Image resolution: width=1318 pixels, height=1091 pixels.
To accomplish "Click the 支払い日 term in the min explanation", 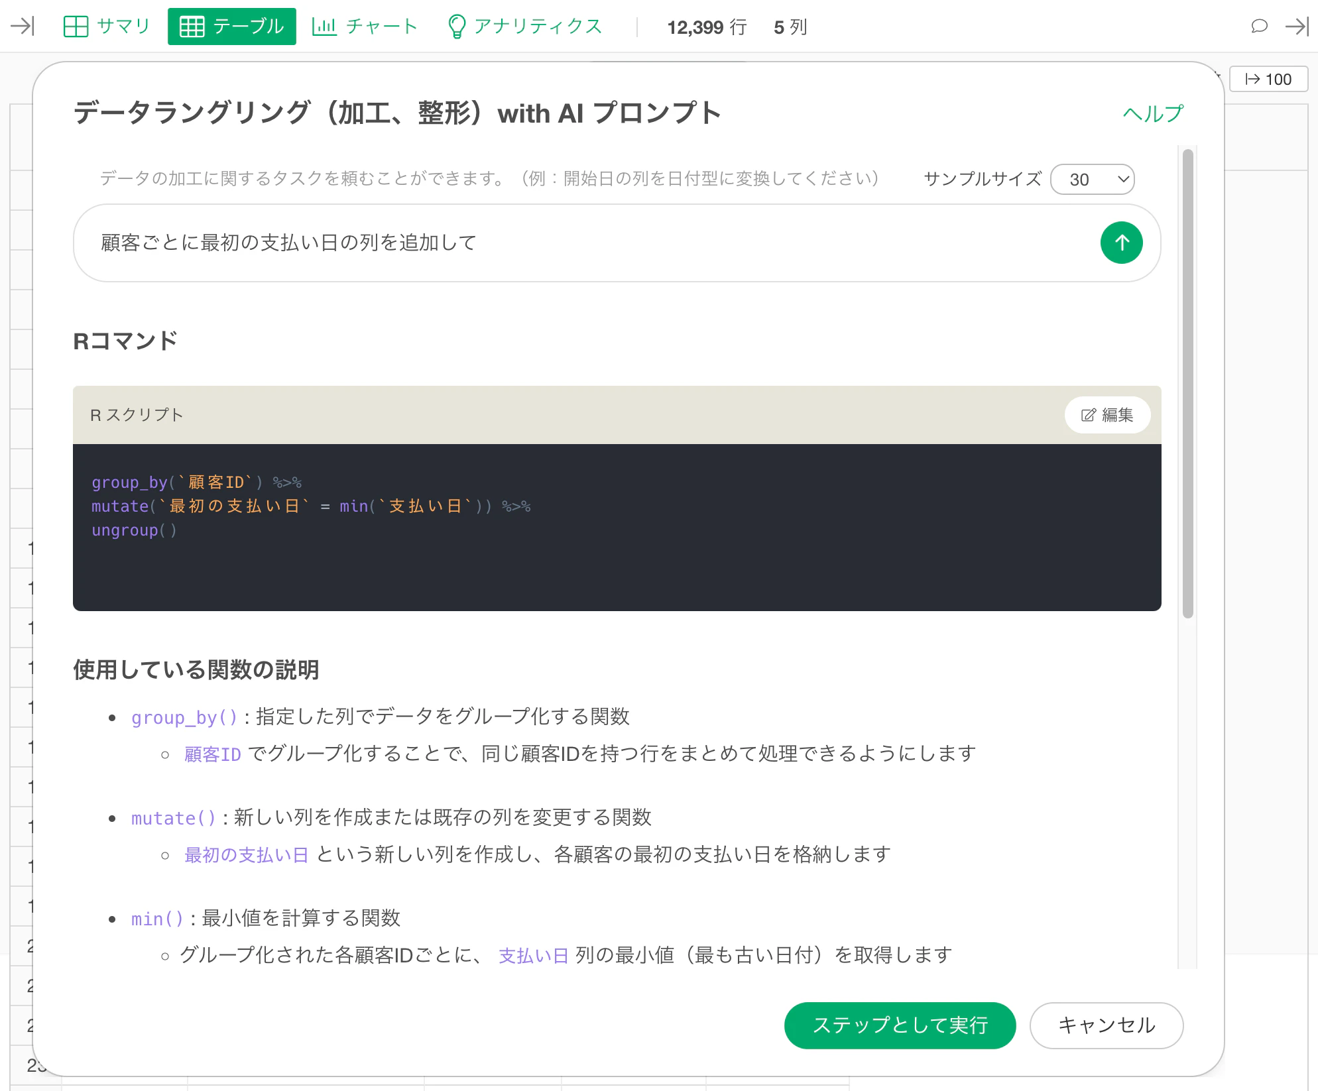I will (534, 956).
